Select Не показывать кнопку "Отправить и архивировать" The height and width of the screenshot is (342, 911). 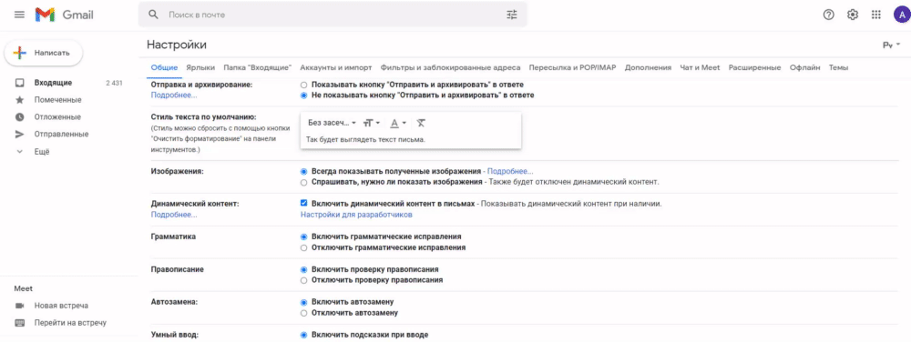304,96
